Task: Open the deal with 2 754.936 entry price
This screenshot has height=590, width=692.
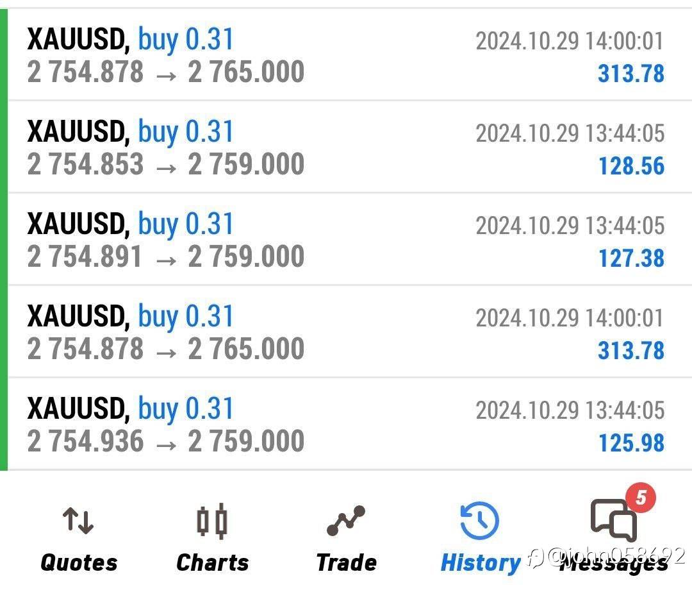Action: (x=165, y=441)
